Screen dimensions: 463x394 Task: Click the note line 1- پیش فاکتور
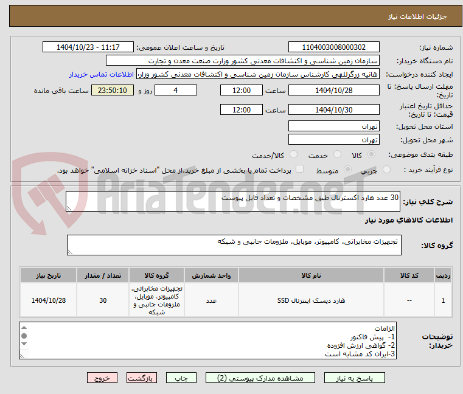coord(372,337)
